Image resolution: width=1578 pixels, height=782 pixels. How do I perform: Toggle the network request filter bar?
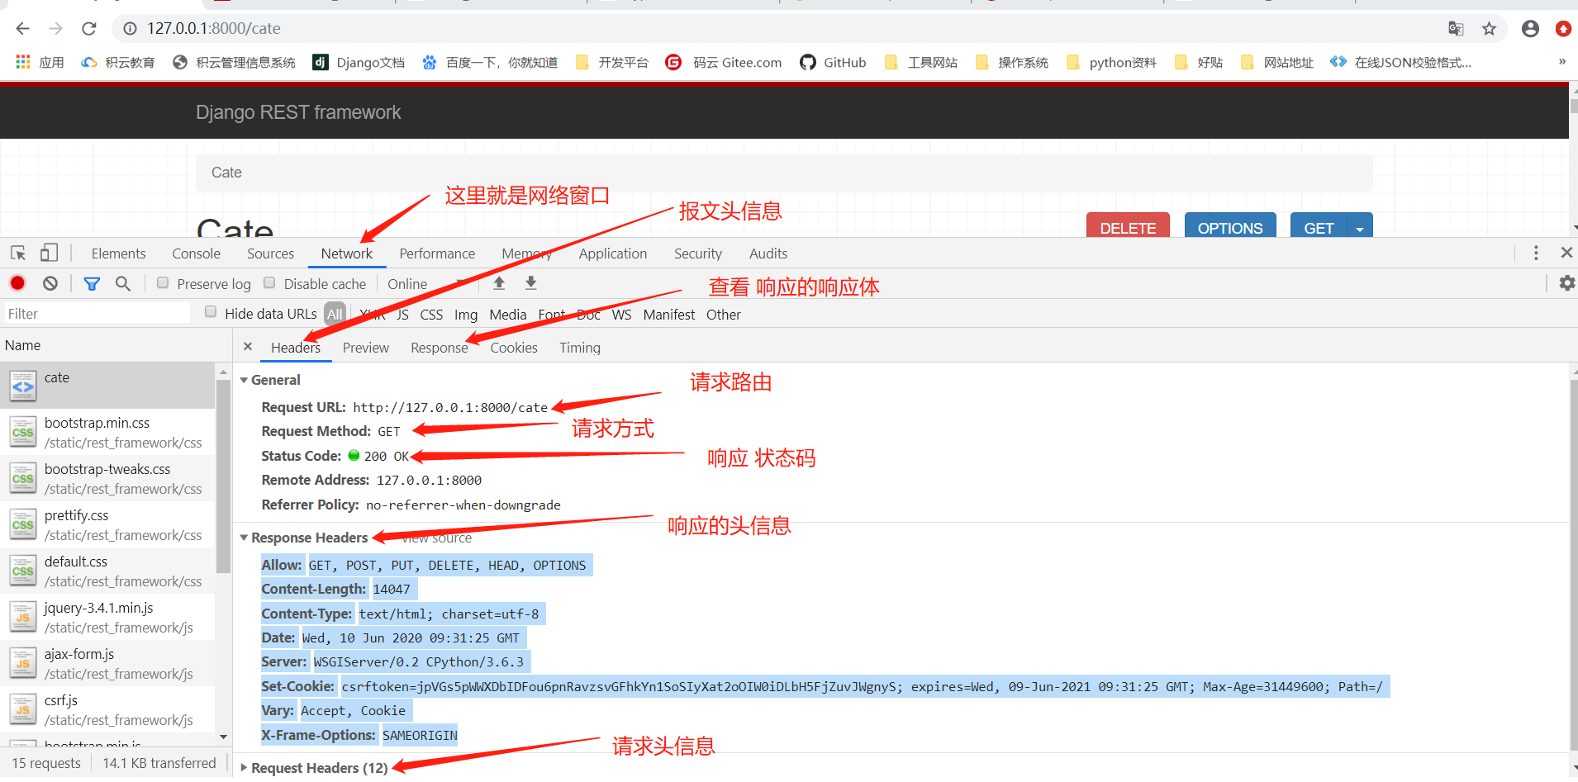coord(92,282)
